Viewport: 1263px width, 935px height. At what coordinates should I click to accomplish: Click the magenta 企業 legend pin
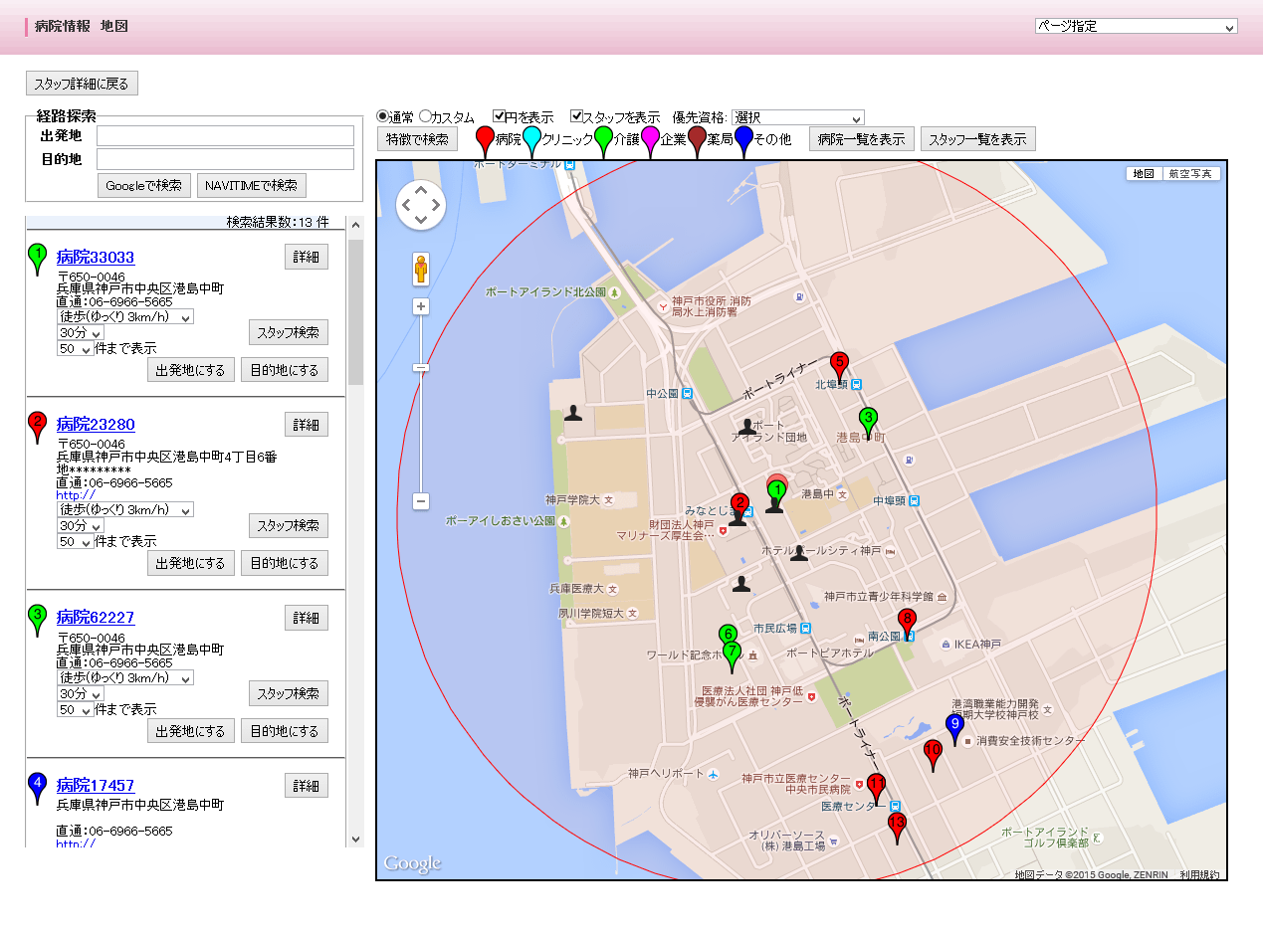pyautogui.click(x=650, y=141)
